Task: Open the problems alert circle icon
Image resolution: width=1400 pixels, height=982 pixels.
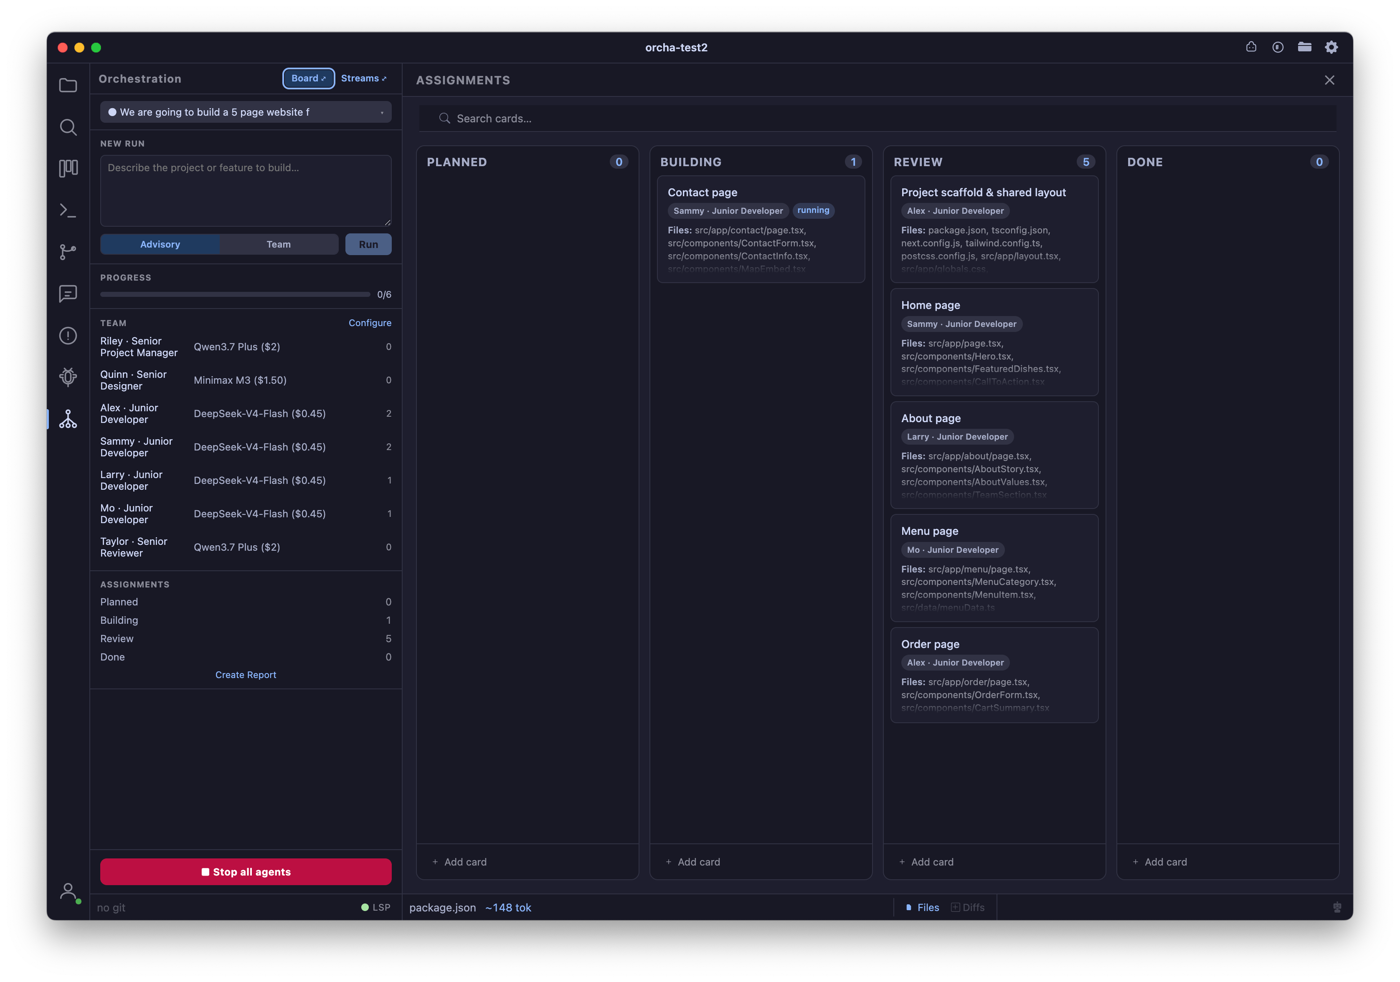Action: coord(68,335)
